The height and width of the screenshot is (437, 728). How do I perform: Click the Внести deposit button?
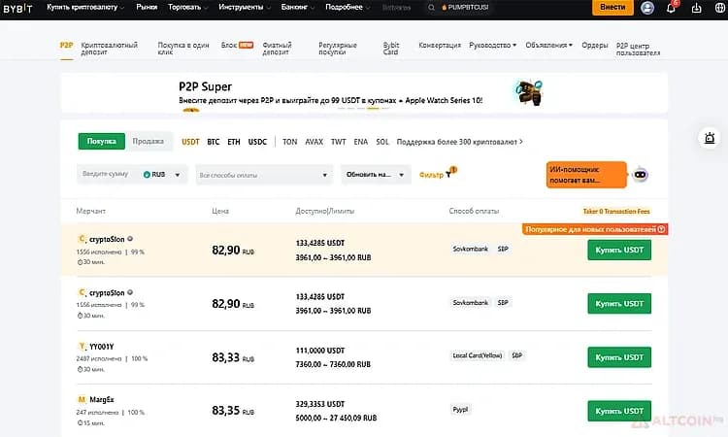click(x=612, y=8)
